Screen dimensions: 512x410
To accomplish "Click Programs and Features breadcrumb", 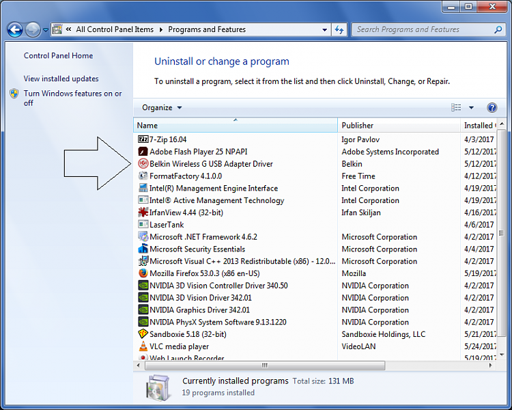I will [207, 29].
